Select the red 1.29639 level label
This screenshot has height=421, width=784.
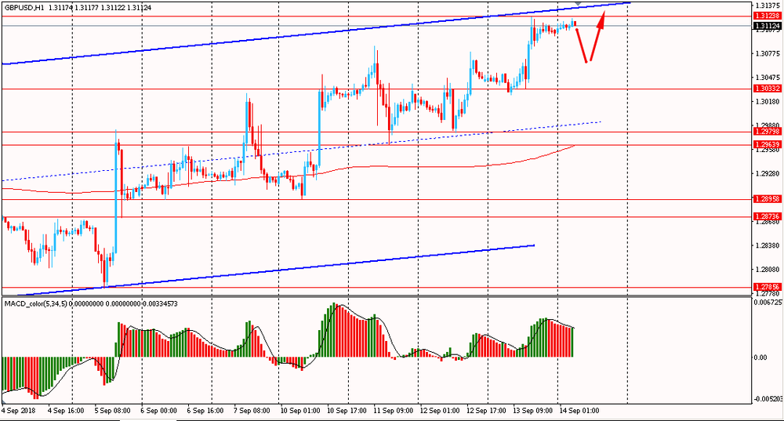[768, 144]
